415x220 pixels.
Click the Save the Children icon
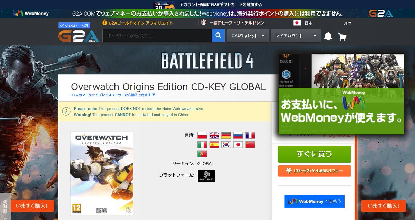[204, 23]
